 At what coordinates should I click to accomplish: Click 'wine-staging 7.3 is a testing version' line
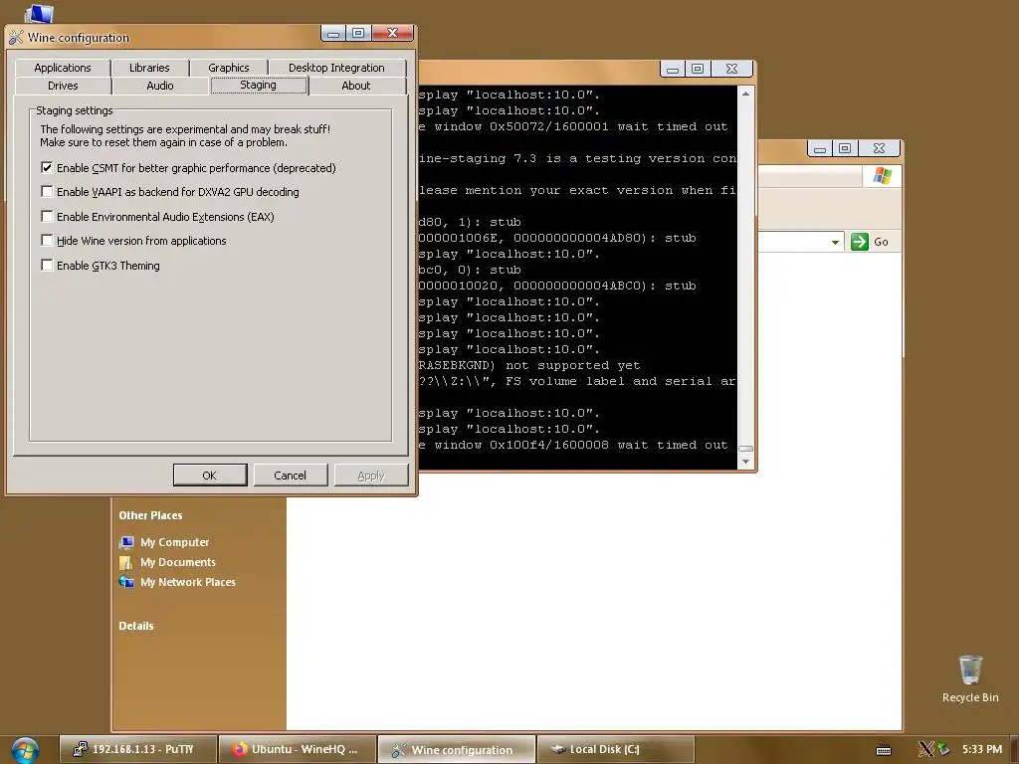click(577, 158)
